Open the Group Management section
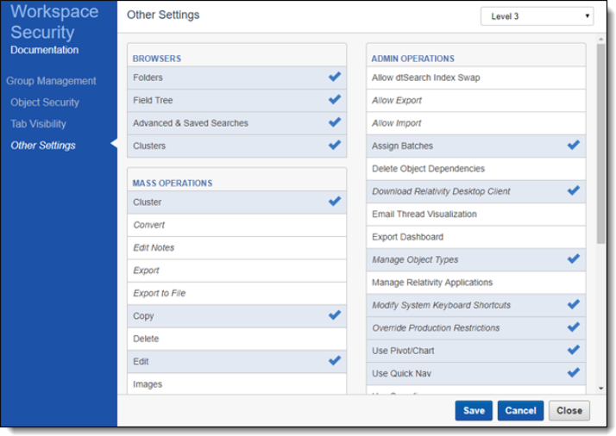This screenshot has height=436, width=616. (51, 81)
